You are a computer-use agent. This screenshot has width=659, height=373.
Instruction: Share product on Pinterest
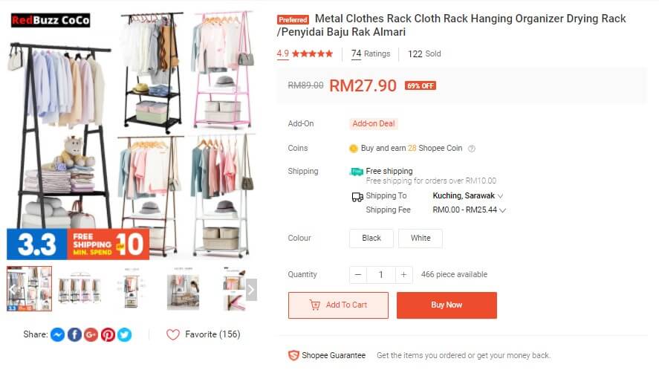pyautogui.click(x=108, y=334)
